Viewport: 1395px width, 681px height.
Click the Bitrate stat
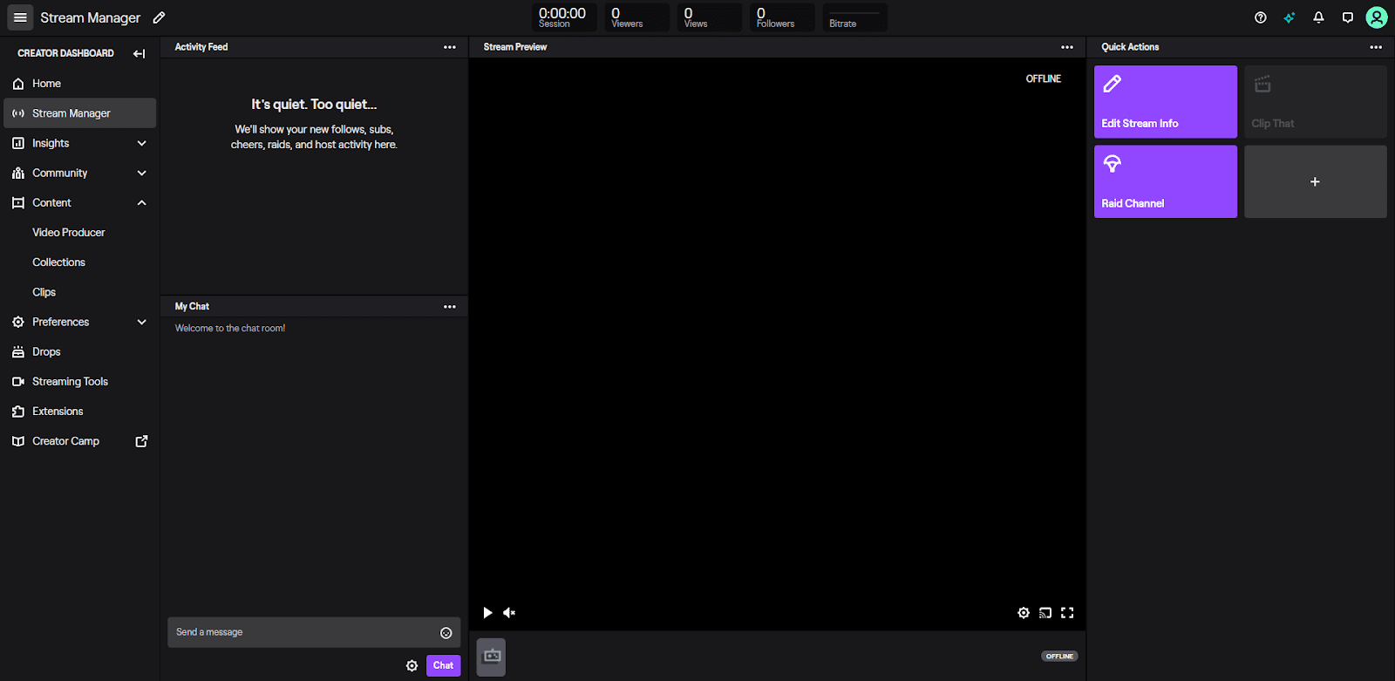pyautogui.click(x=854, y=17)
